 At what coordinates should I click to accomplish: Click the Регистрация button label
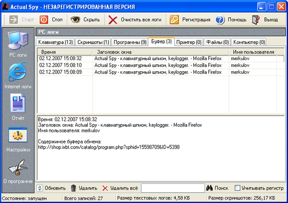click(x=196, y=20)
